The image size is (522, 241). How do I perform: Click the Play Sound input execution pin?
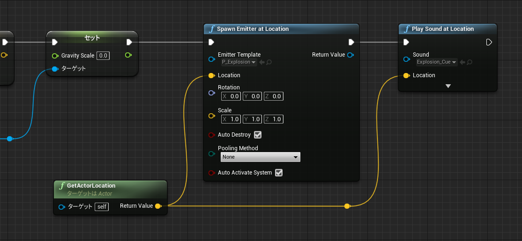coord(406,42)
